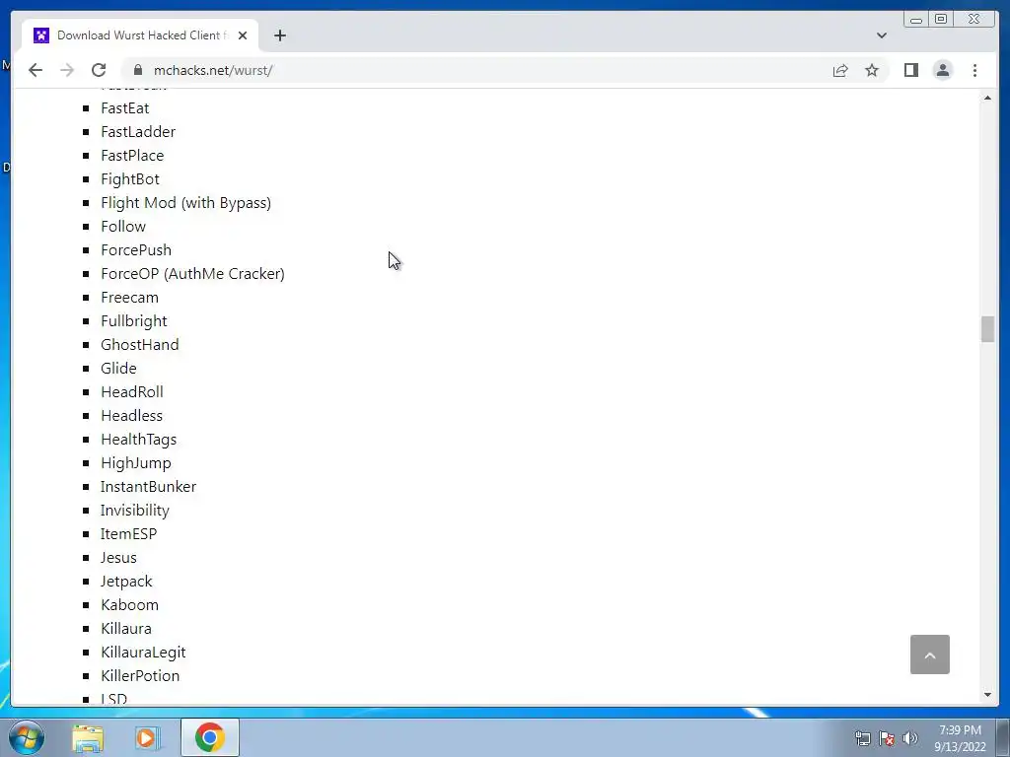Screen dimensions: 1010x757
Task: Click the InstantBunker list item
Action: (148, 487)
